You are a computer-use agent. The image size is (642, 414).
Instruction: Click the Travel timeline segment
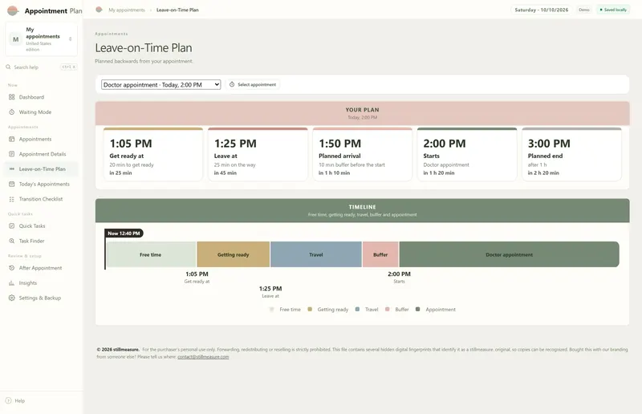point(315,254)
